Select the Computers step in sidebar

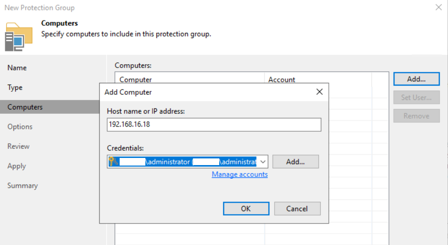[25, 107]
